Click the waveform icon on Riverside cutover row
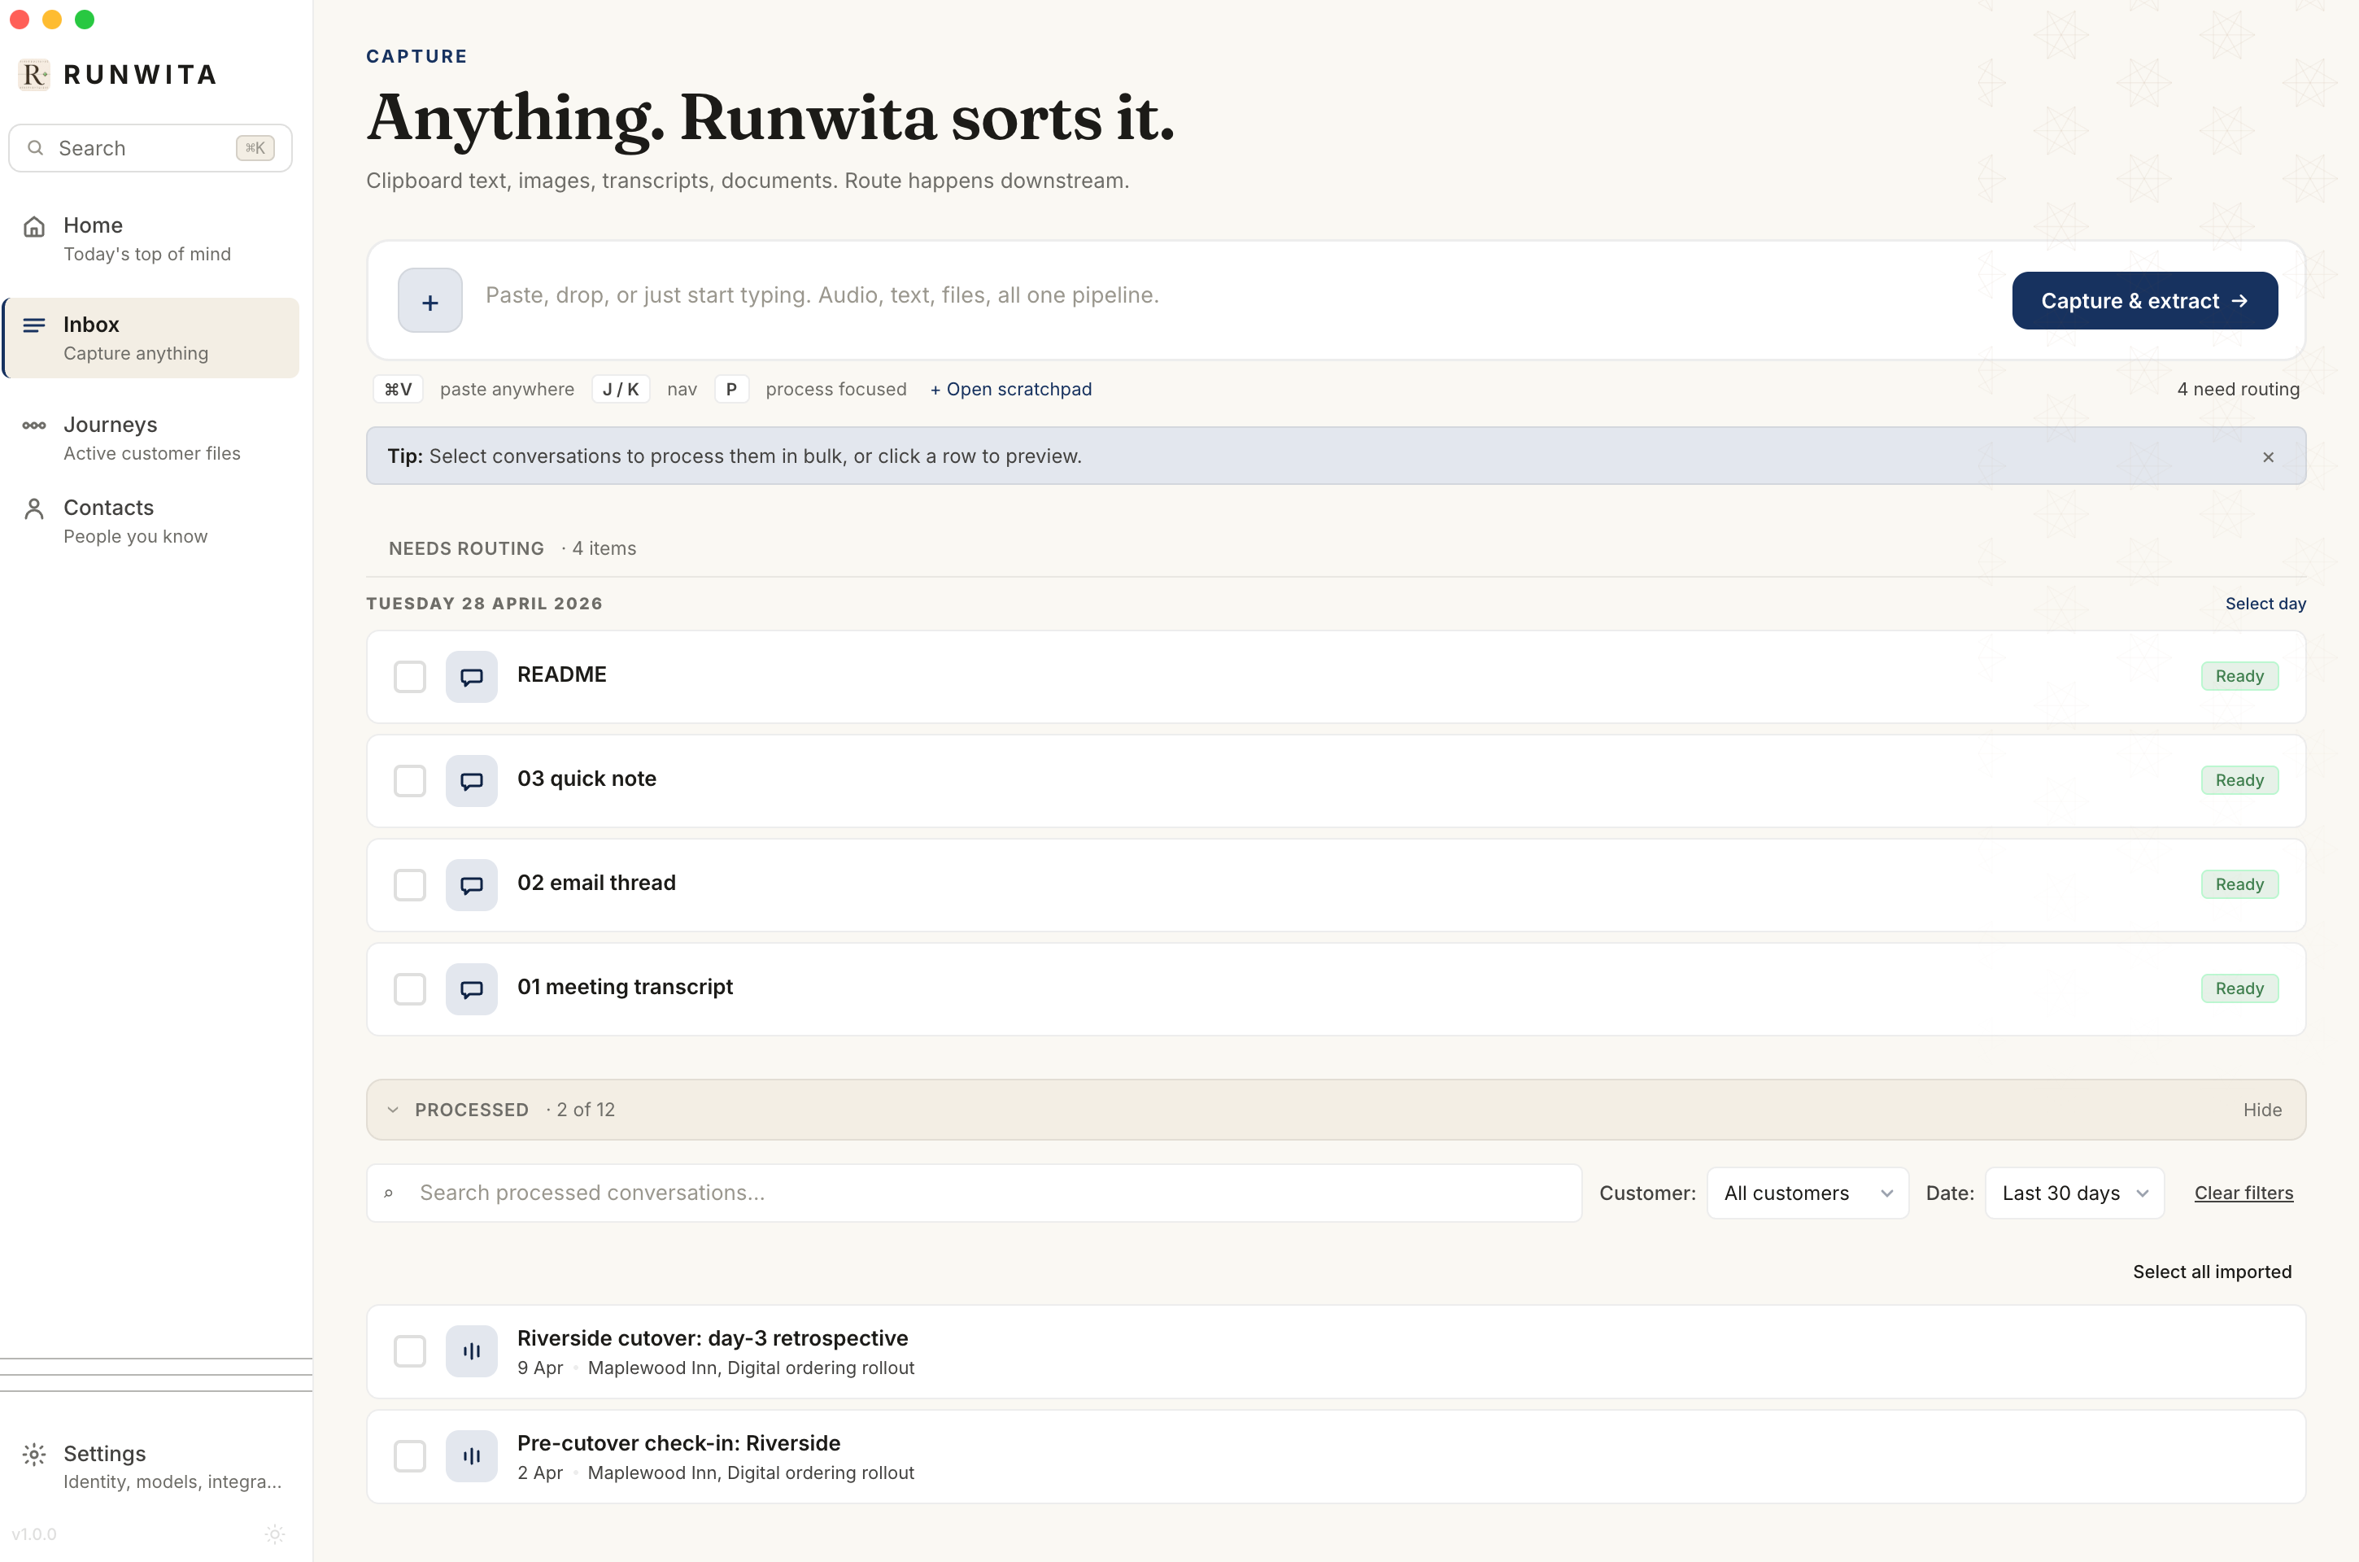 [471, 1350]
